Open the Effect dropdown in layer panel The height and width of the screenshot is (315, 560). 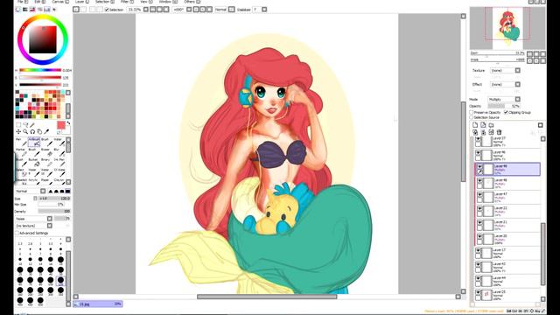pos(505,84)
